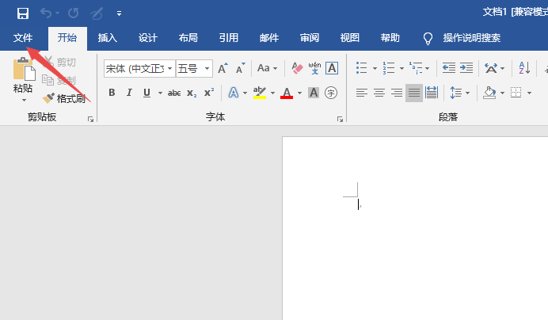548x320 pixels.
Task: Switch to the 插入 (Insert) tab
Action: pyautogui.click(x=107, y=38)
